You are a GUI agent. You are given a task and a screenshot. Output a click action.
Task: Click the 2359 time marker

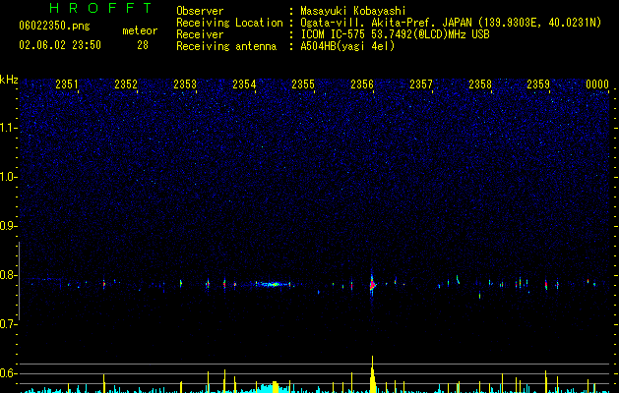pyautogui.click(x=538, y=84)
